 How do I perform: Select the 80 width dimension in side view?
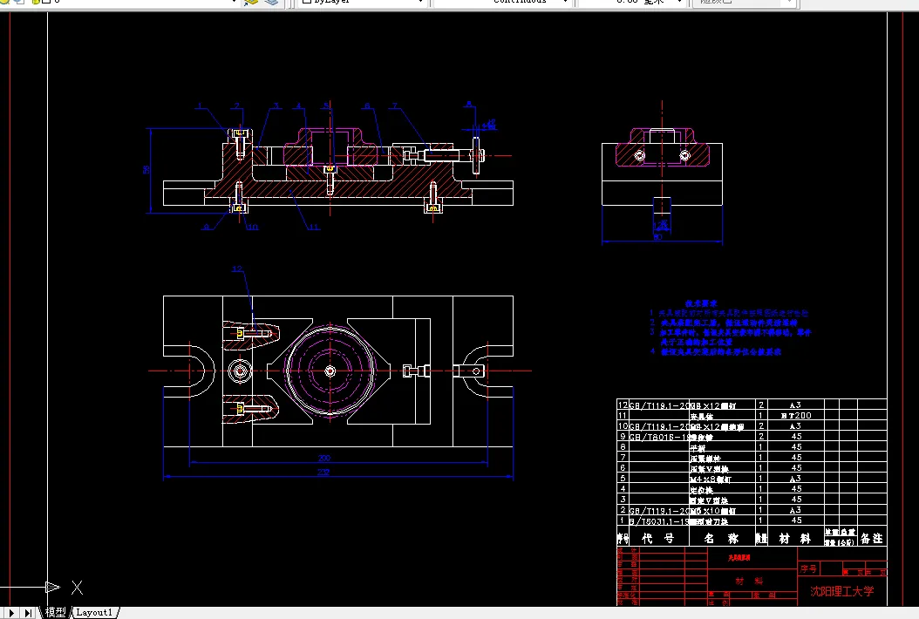tap(657, 237)
